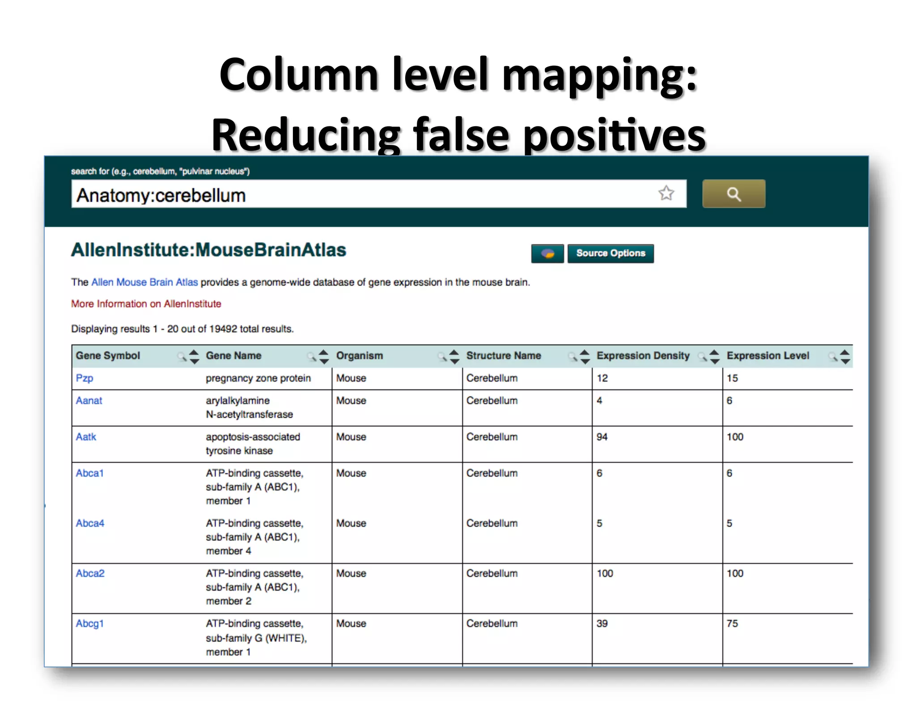Open the Pzp gene link
Image resolution: width=916 pixels, height=707 pixels.
coord(85,378)
